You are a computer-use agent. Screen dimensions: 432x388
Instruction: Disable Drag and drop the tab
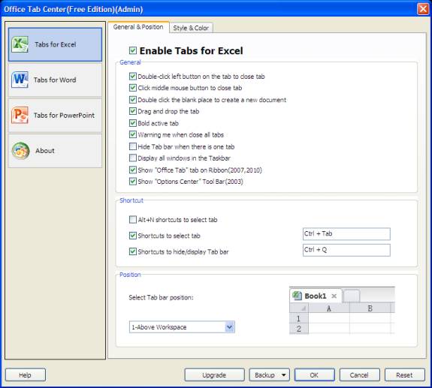pos(133,111)
